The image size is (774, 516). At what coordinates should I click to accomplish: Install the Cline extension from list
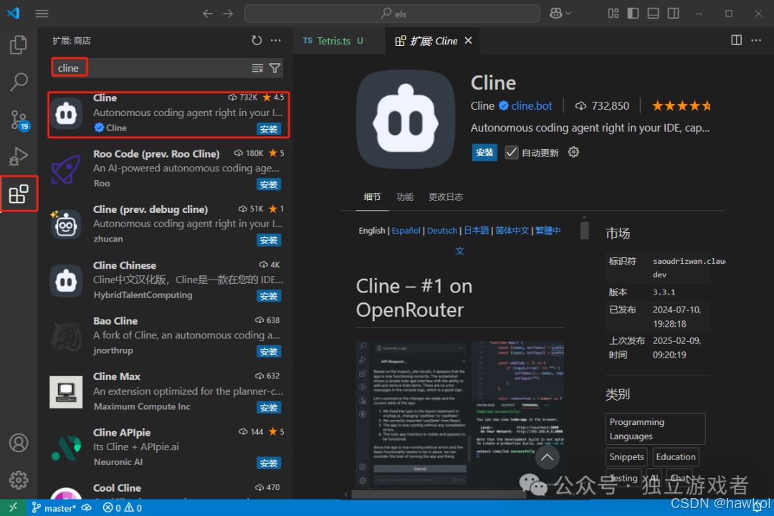269,129
